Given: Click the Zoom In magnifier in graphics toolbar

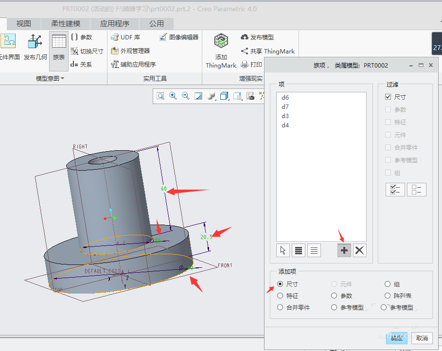Looking at the screenshot, I should 173,96.
